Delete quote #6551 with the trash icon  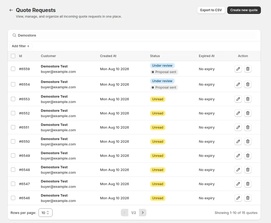point(248,128)
